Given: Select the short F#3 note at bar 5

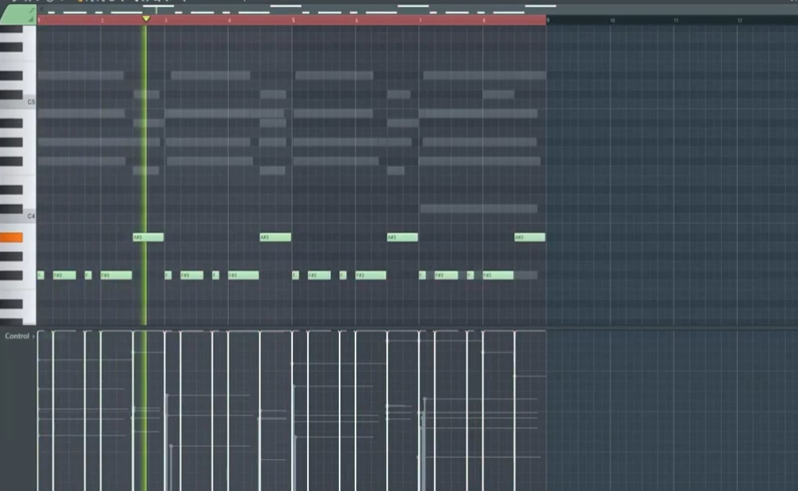Looking at the screenshot, I should [295, 276].
